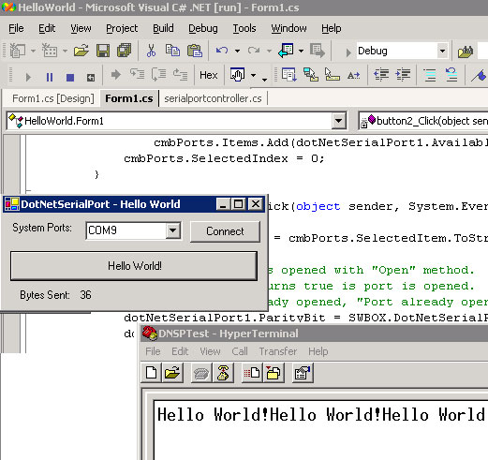Open the System Ports COM9 dropdown arrow
488x460 pixels.
[173, 230]
